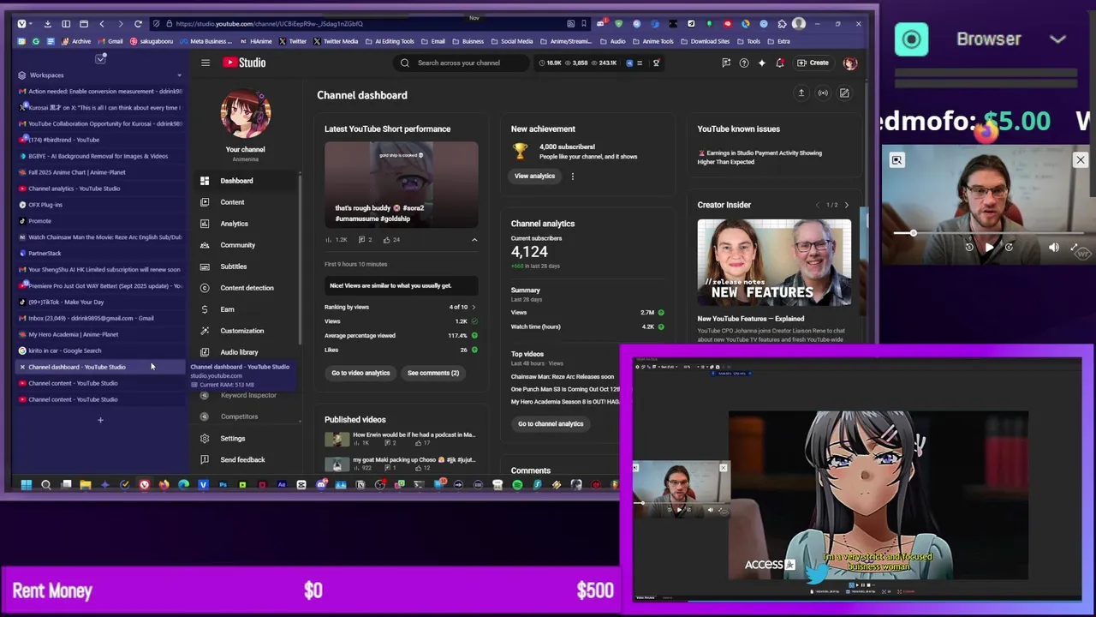Click the Earn sidebar entry
The height and width of the screenshot is (617, 1096).
coord(247,309)
